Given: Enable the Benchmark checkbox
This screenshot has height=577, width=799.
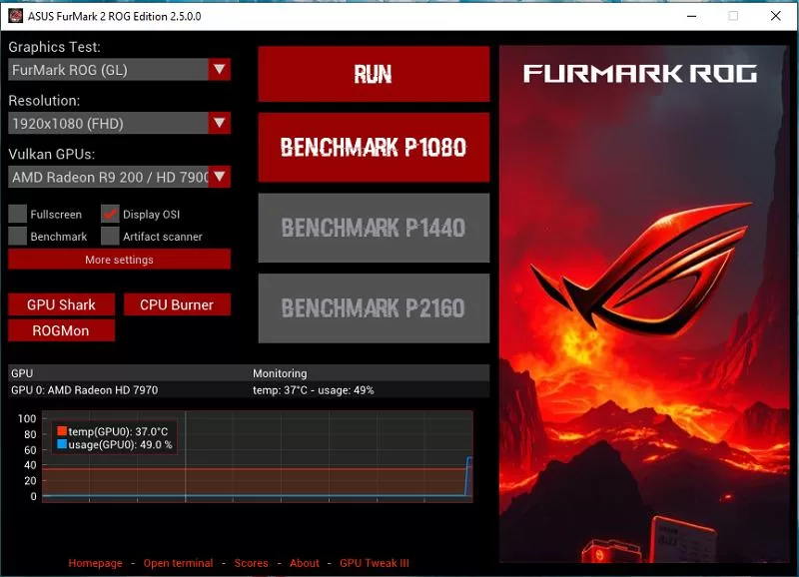Looking at the screenshot, I should [x=17, y=236].
